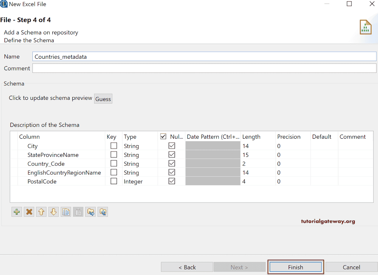This screenshot has height=275, width=378.
Task: Move the selected column down with the down-arrow icon
Action: tap(54, 212)
